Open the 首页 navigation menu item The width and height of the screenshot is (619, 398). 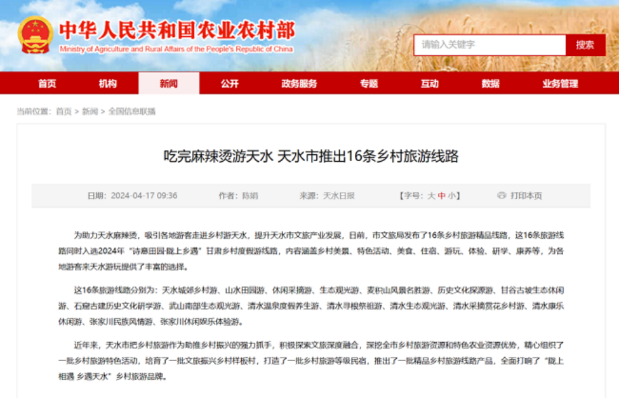coord(47,83)
